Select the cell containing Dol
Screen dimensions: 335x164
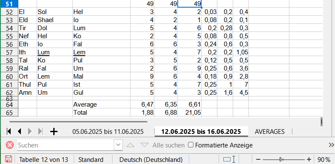[55, 28]
